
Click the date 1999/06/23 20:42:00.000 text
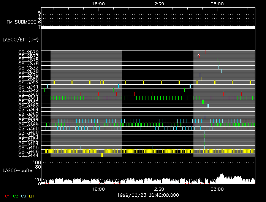click(148, 195)
